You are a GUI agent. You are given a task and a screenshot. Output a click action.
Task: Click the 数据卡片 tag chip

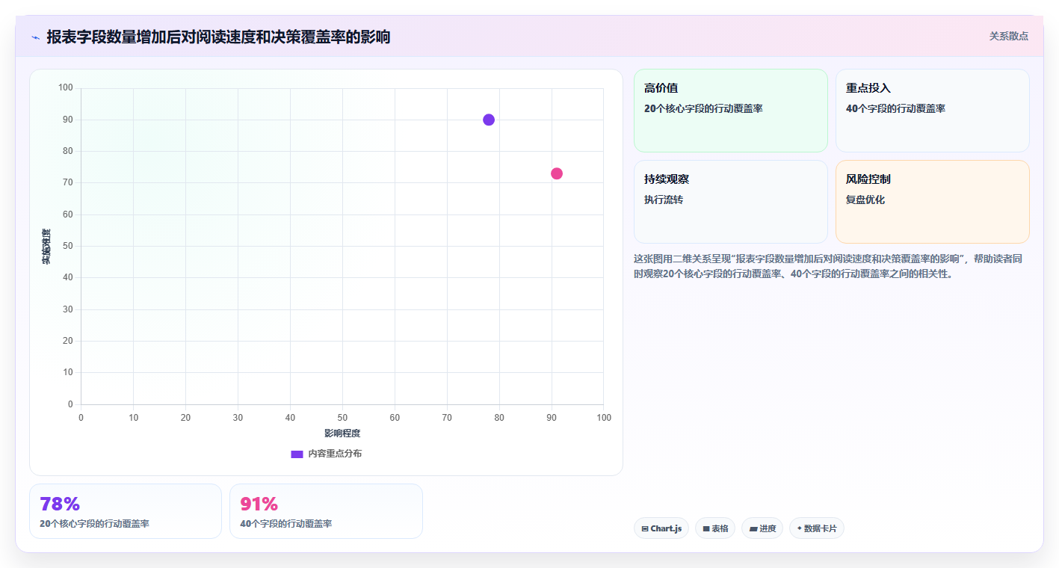click(x=817, y=528)
